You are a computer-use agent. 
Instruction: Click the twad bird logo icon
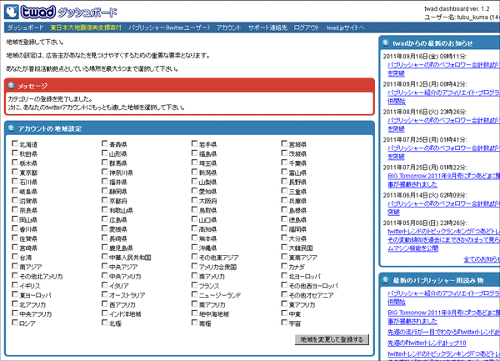[x=12, y=12]
